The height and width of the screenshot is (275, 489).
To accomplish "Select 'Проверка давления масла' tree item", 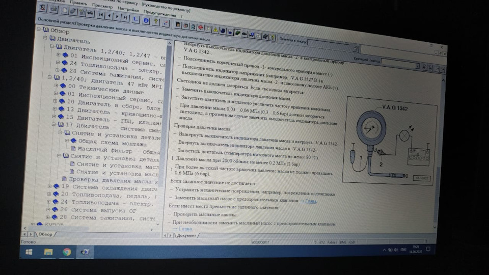I will pyautogui.click(x=114, y=180).
